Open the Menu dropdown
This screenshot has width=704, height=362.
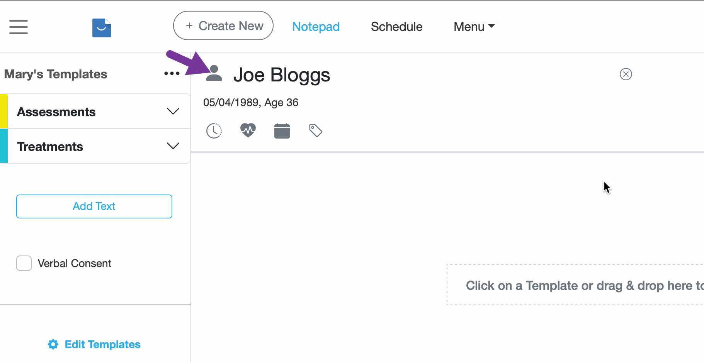(474, 27)
